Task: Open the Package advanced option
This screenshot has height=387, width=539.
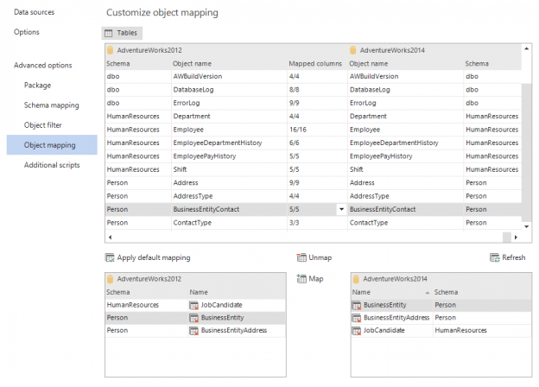Action: click(x=37, y=86)
